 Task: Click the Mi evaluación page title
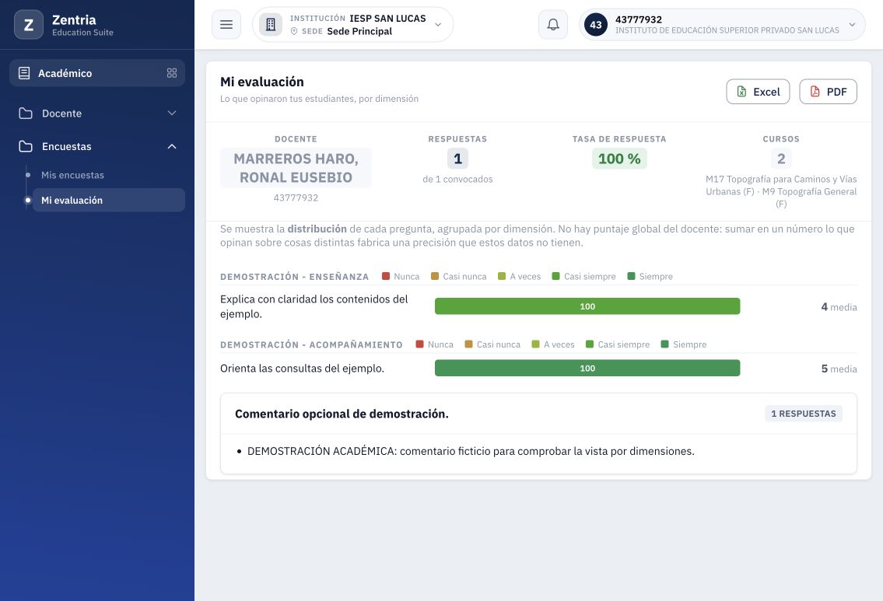pos(262,82)
